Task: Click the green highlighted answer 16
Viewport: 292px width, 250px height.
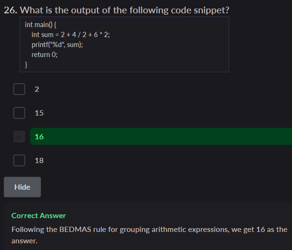Action: (39, 137)
